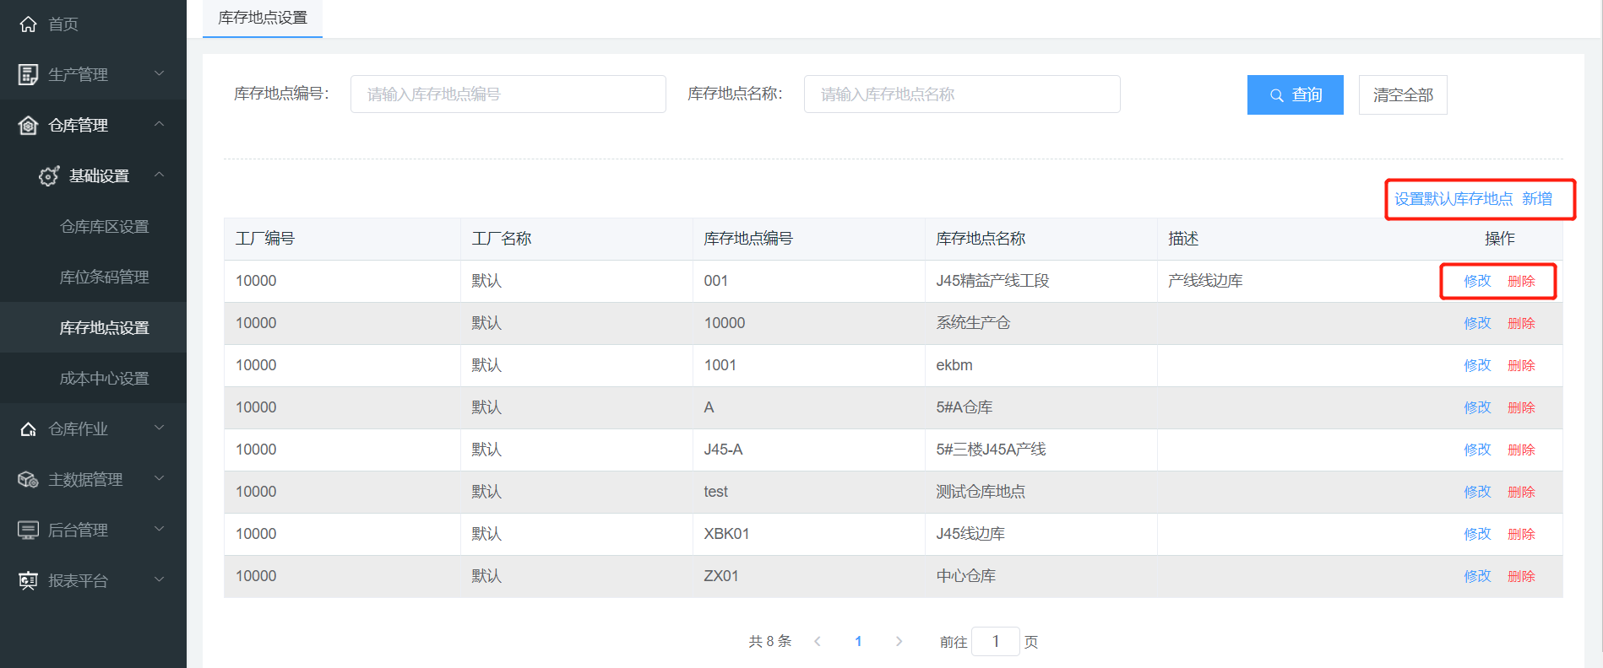
Task: Click the 仓库作业 sidebar icon
Action: point(28,429)
